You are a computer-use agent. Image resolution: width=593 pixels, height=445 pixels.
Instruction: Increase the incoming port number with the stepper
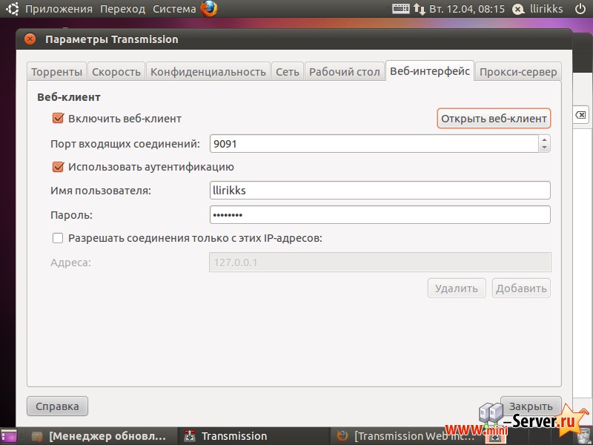(x=544, y=139)
